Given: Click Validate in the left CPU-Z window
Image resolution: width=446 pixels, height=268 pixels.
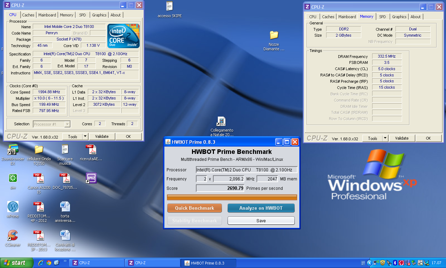Looking at the screenshot, I should 102,136.
